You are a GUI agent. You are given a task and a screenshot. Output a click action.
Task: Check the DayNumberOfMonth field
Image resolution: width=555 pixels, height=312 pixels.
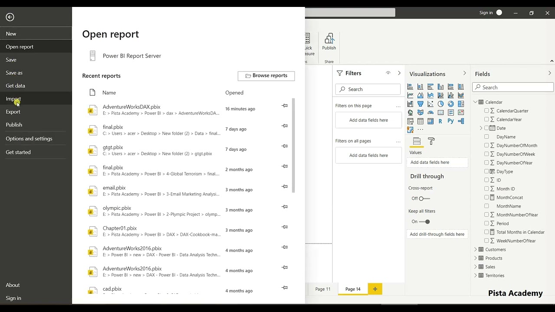coord(486,145)
